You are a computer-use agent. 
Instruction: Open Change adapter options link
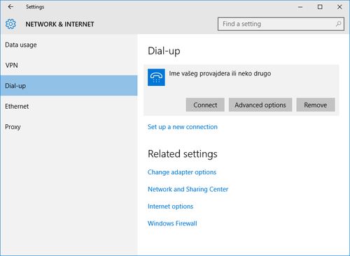click(182, 172)
